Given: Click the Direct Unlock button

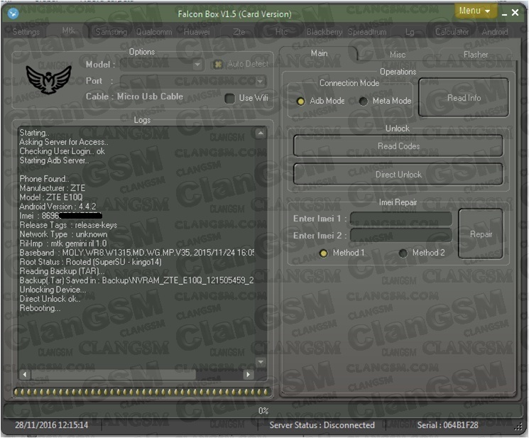Looking at the screenshot, I should point(398,175).
